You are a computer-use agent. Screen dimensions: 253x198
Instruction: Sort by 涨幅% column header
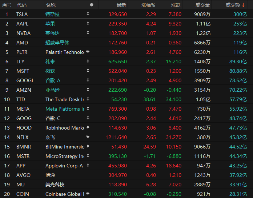148,5
